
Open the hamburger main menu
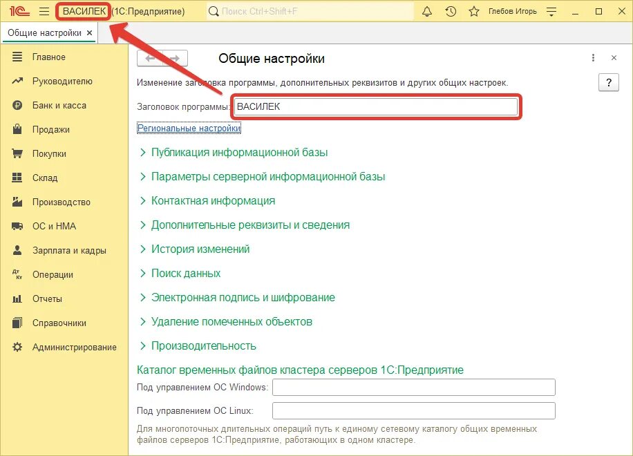(x=44, y=11)
